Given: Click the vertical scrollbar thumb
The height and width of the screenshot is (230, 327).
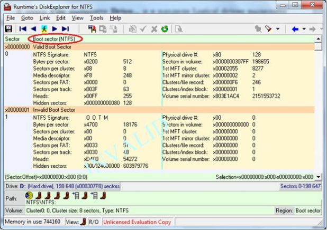Looking at the screenshot, I should 319,46.
